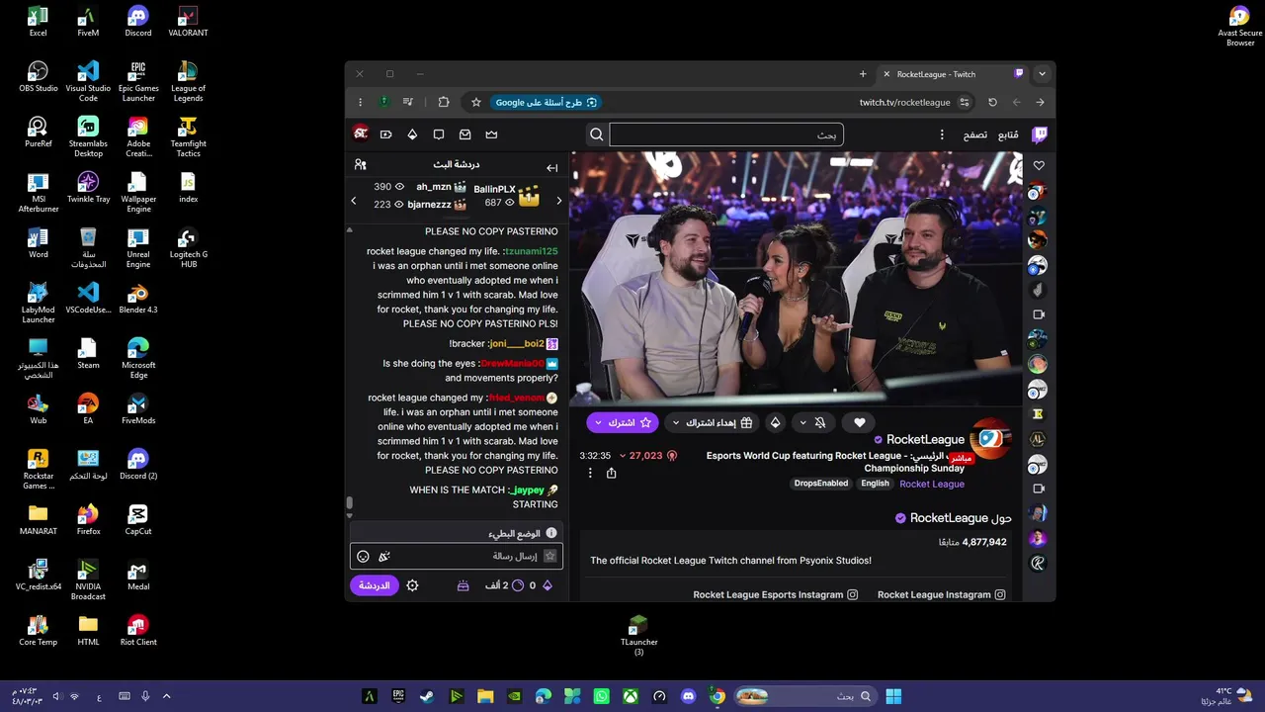The height and width of the screenshot is (712, 1265).
Task: Click the Ask Google lens button in address bar
Action: tap(547, 102)
